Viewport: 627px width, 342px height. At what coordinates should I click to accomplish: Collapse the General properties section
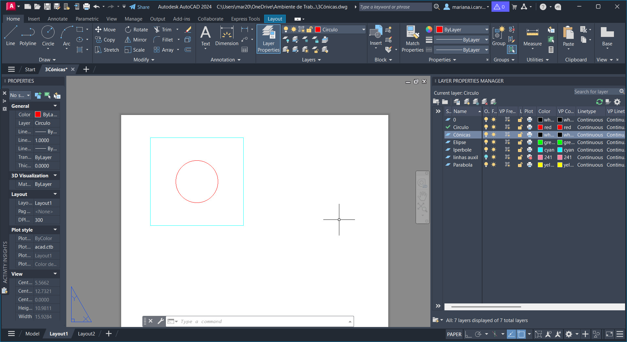pos(55,106)
